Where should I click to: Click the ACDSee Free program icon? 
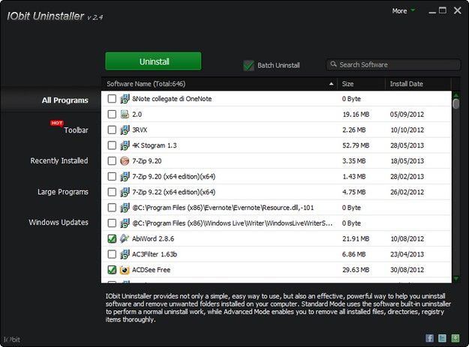click(125, 269)
